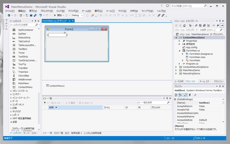
Task: Click the Undo arrow icon
Action: pos(41,15)
